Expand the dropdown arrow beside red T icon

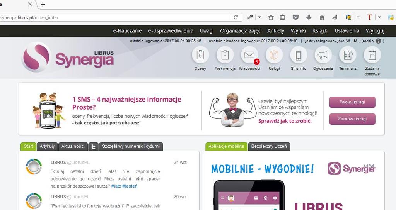379,17
